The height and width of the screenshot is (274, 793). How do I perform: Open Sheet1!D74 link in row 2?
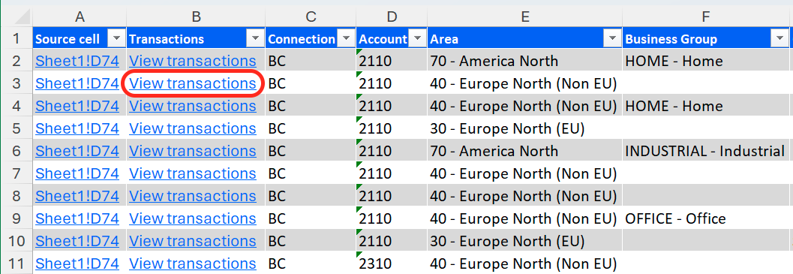click(x=77, y=62)
